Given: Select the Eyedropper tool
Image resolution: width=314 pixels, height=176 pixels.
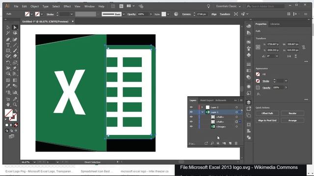Looking at the screenshot, I should (8, 86).
